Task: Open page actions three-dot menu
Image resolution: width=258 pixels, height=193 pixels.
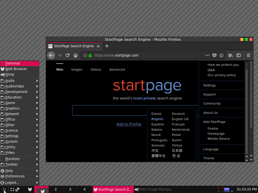Action: pyautogui.click(x=207, y=55)
